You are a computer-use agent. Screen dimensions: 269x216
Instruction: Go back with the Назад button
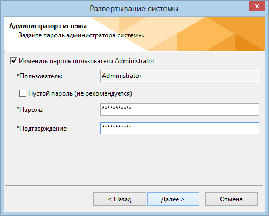[120, 199]
